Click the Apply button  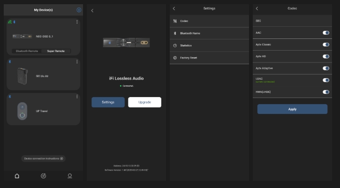292,109
